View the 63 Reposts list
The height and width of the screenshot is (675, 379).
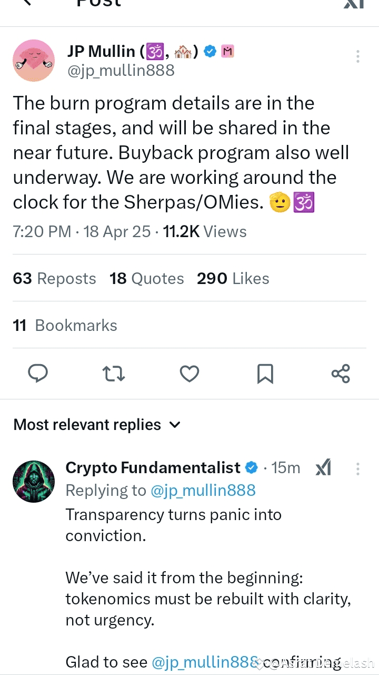pyautogui.click(x=54, y=278)
